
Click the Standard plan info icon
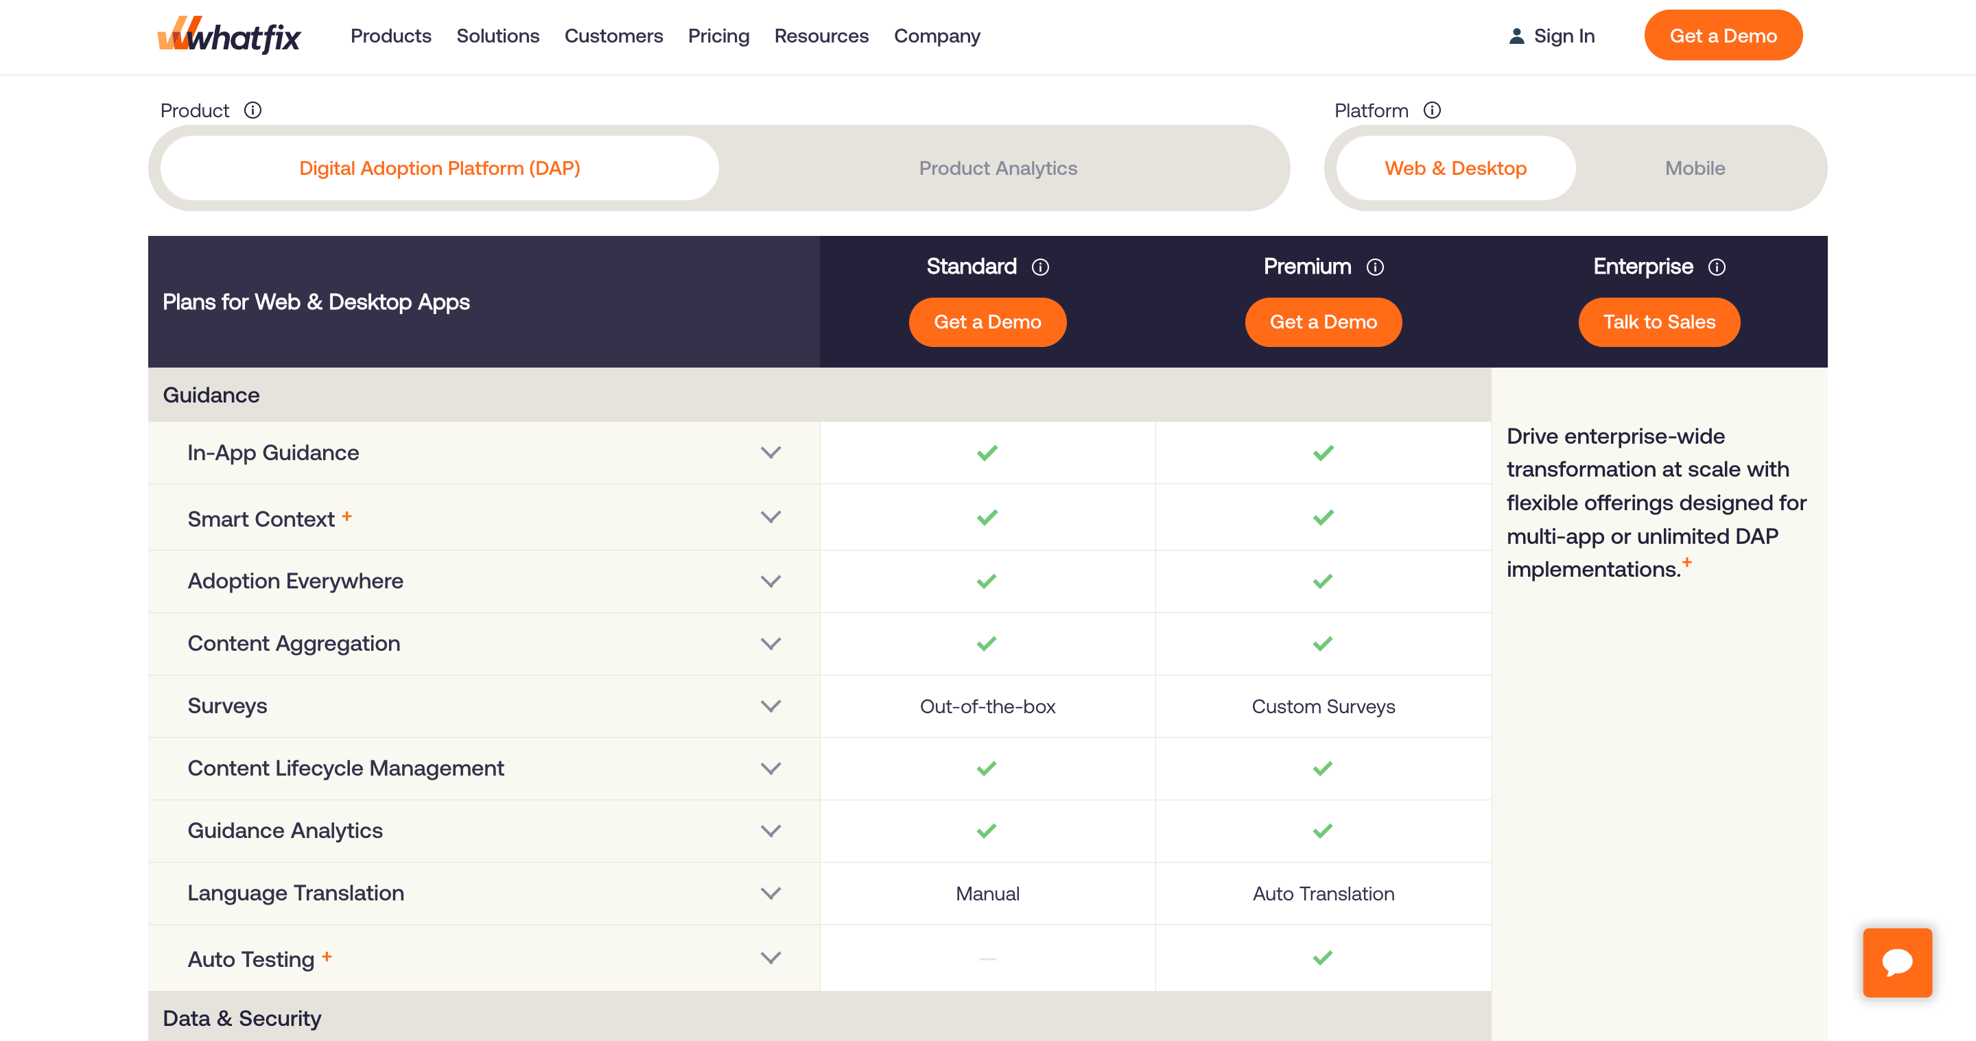coord(1040,267)
